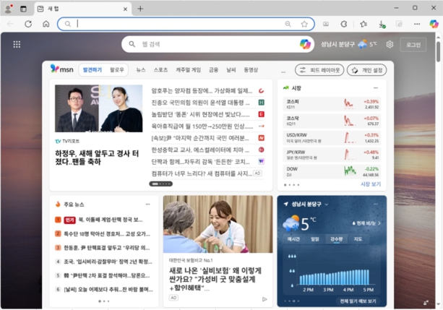Open headline 하정우, 새해 앞두고 경사
443x310 pixels.
tap(97, 158)
